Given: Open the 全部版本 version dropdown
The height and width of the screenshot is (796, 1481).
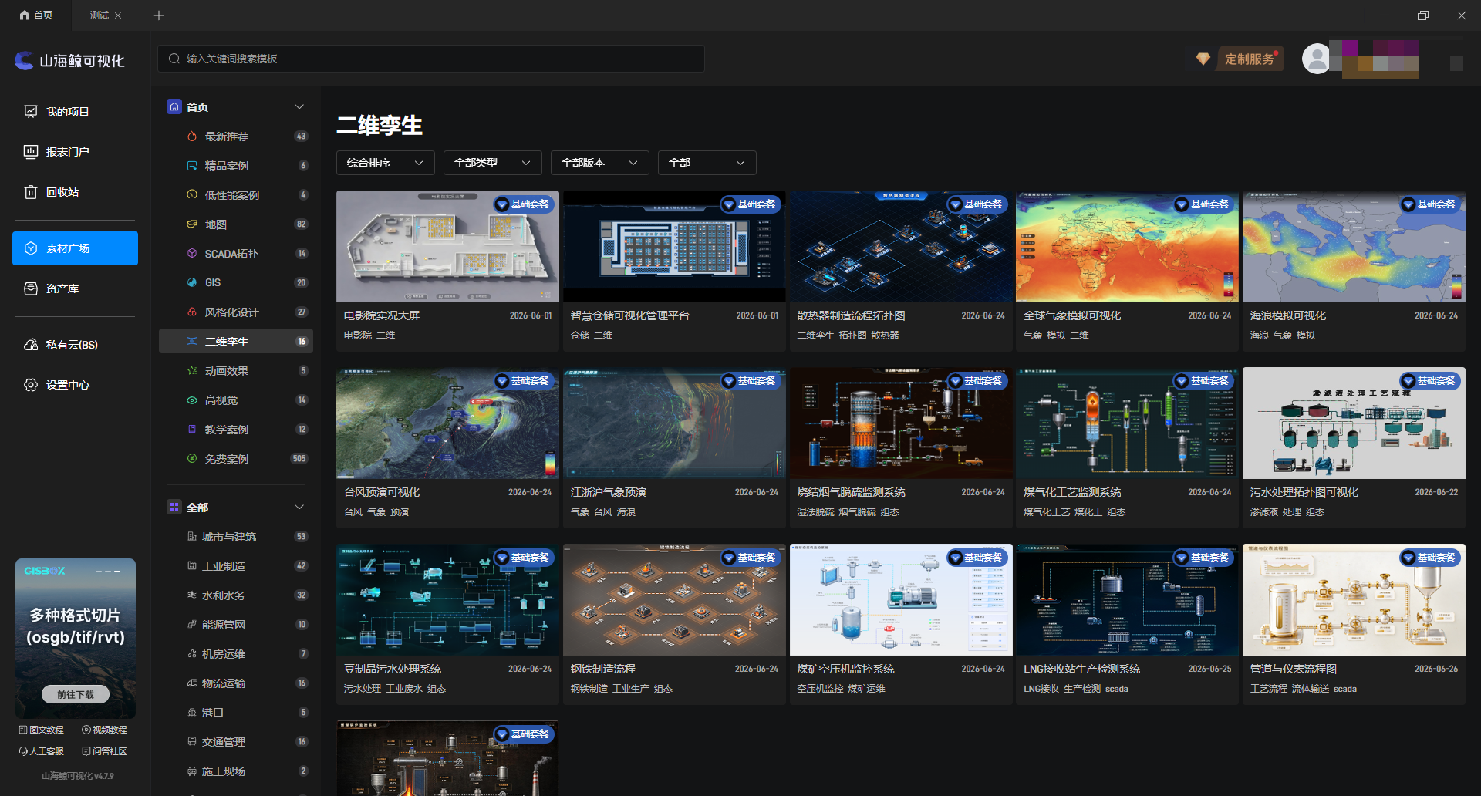Looking at the screenshot, I should [599, 163].
